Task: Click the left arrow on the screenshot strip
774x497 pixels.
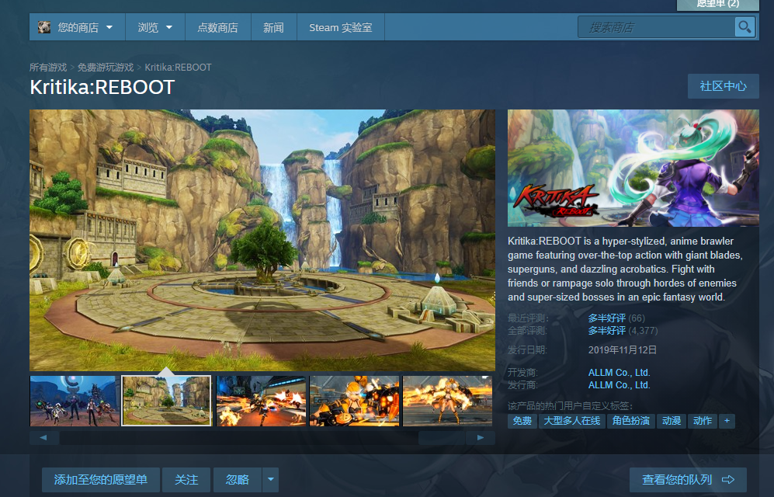Action: click(x=44, y=437)
